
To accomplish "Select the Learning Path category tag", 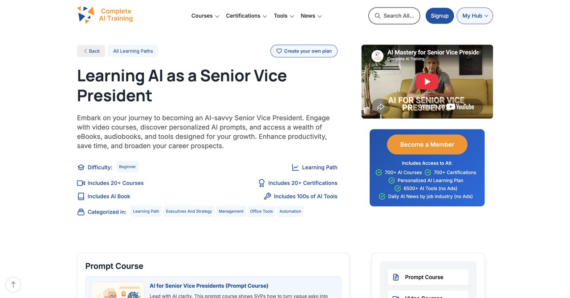I will pos(146,211).
